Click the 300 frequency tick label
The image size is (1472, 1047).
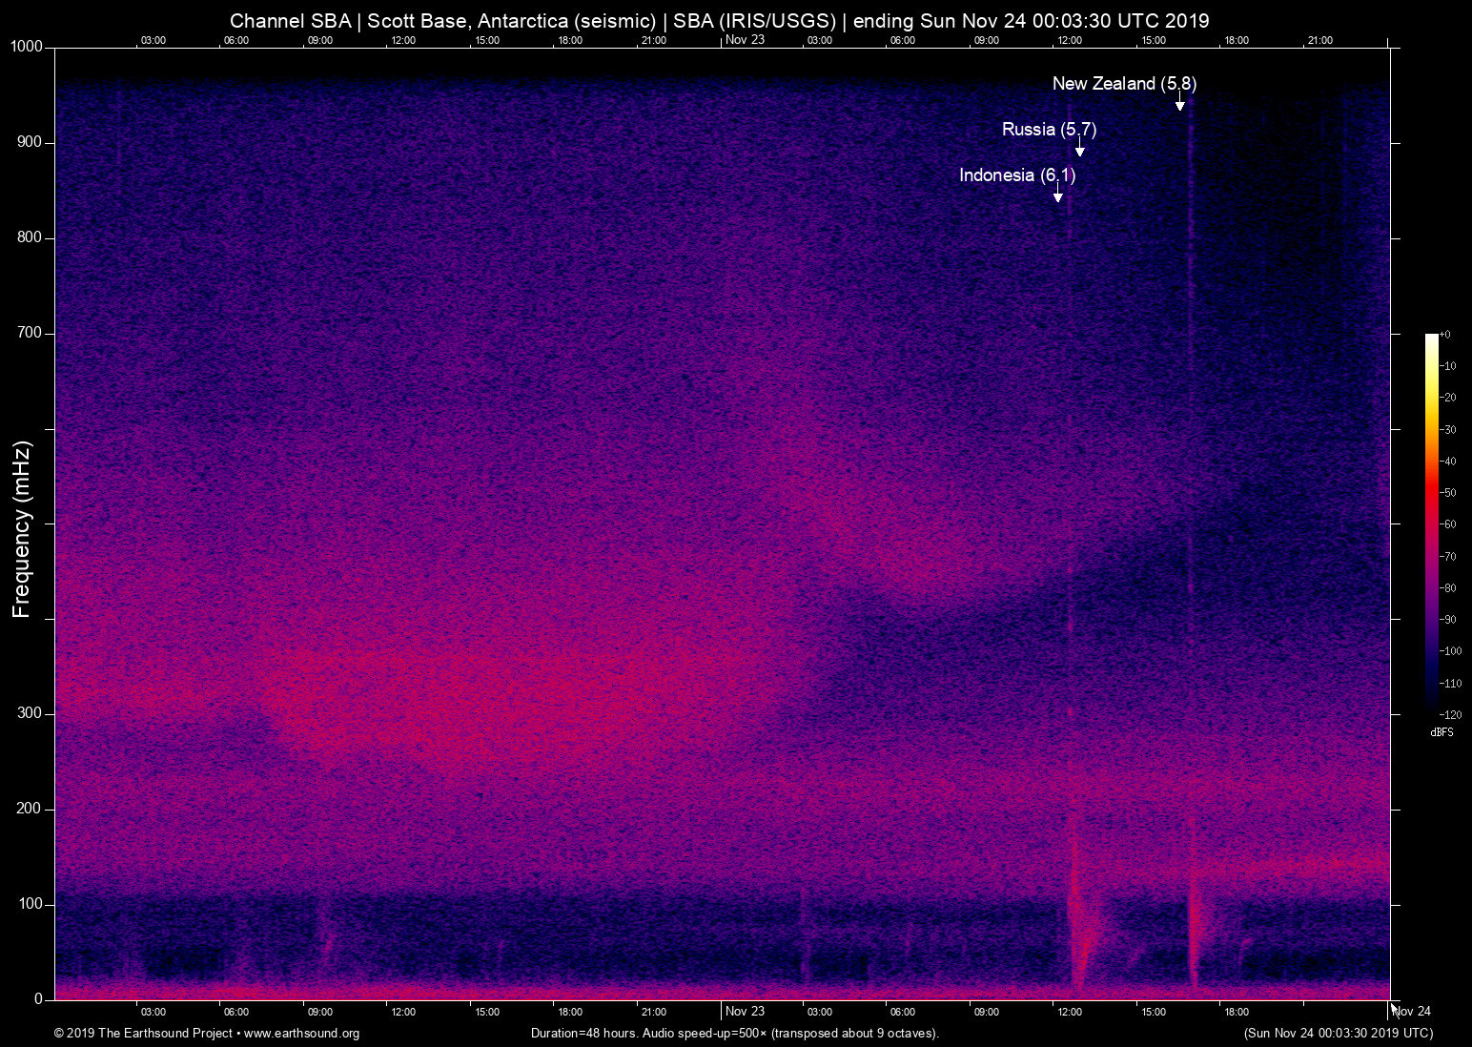tap(31, 713)
